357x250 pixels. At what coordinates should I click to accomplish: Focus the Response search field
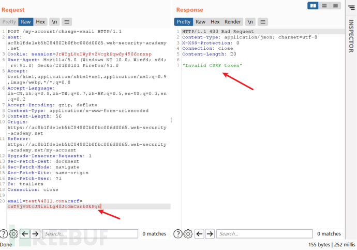264,234
